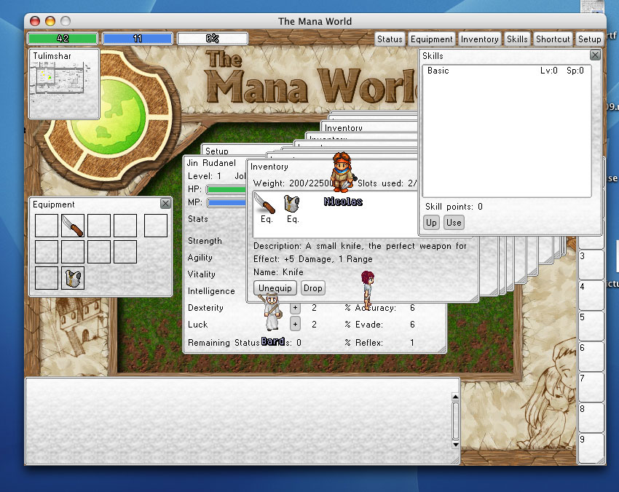Click the "Jin Rudanel" character name

tap(211, 163)
